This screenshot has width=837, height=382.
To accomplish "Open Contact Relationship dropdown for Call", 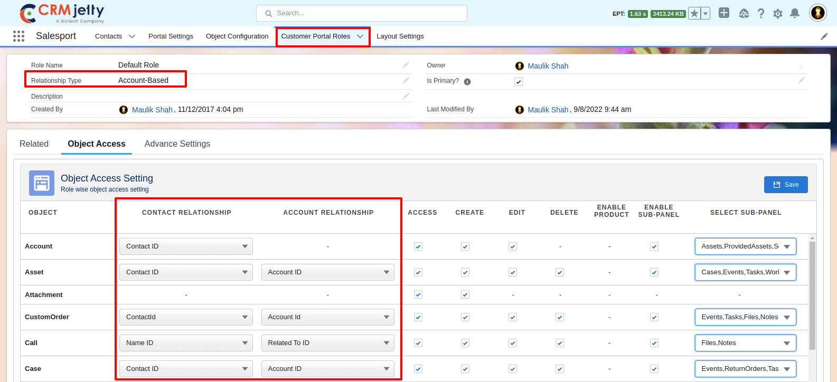I will point(186,343).
